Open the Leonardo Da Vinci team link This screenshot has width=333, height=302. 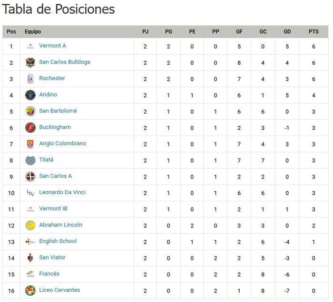(x=62, y=192)
